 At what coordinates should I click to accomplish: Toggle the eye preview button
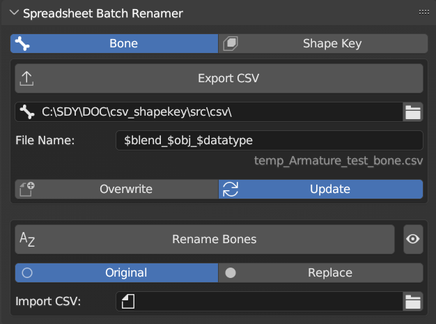(x=413, y=239)
